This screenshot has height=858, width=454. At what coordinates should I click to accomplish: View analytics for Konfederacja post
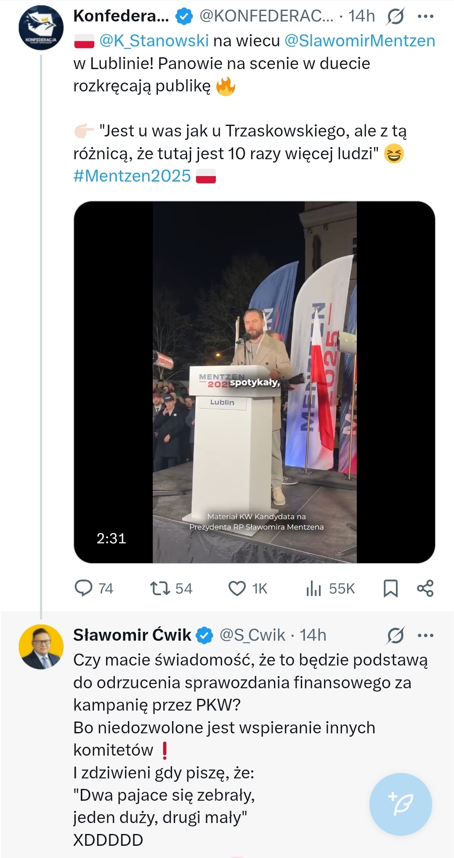[314, 588]
